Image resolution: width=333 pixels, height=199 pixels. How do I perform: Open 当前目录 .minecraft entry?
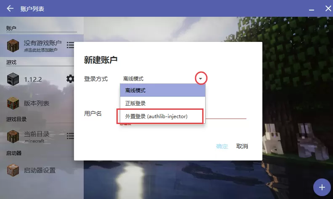click(37, 136)
